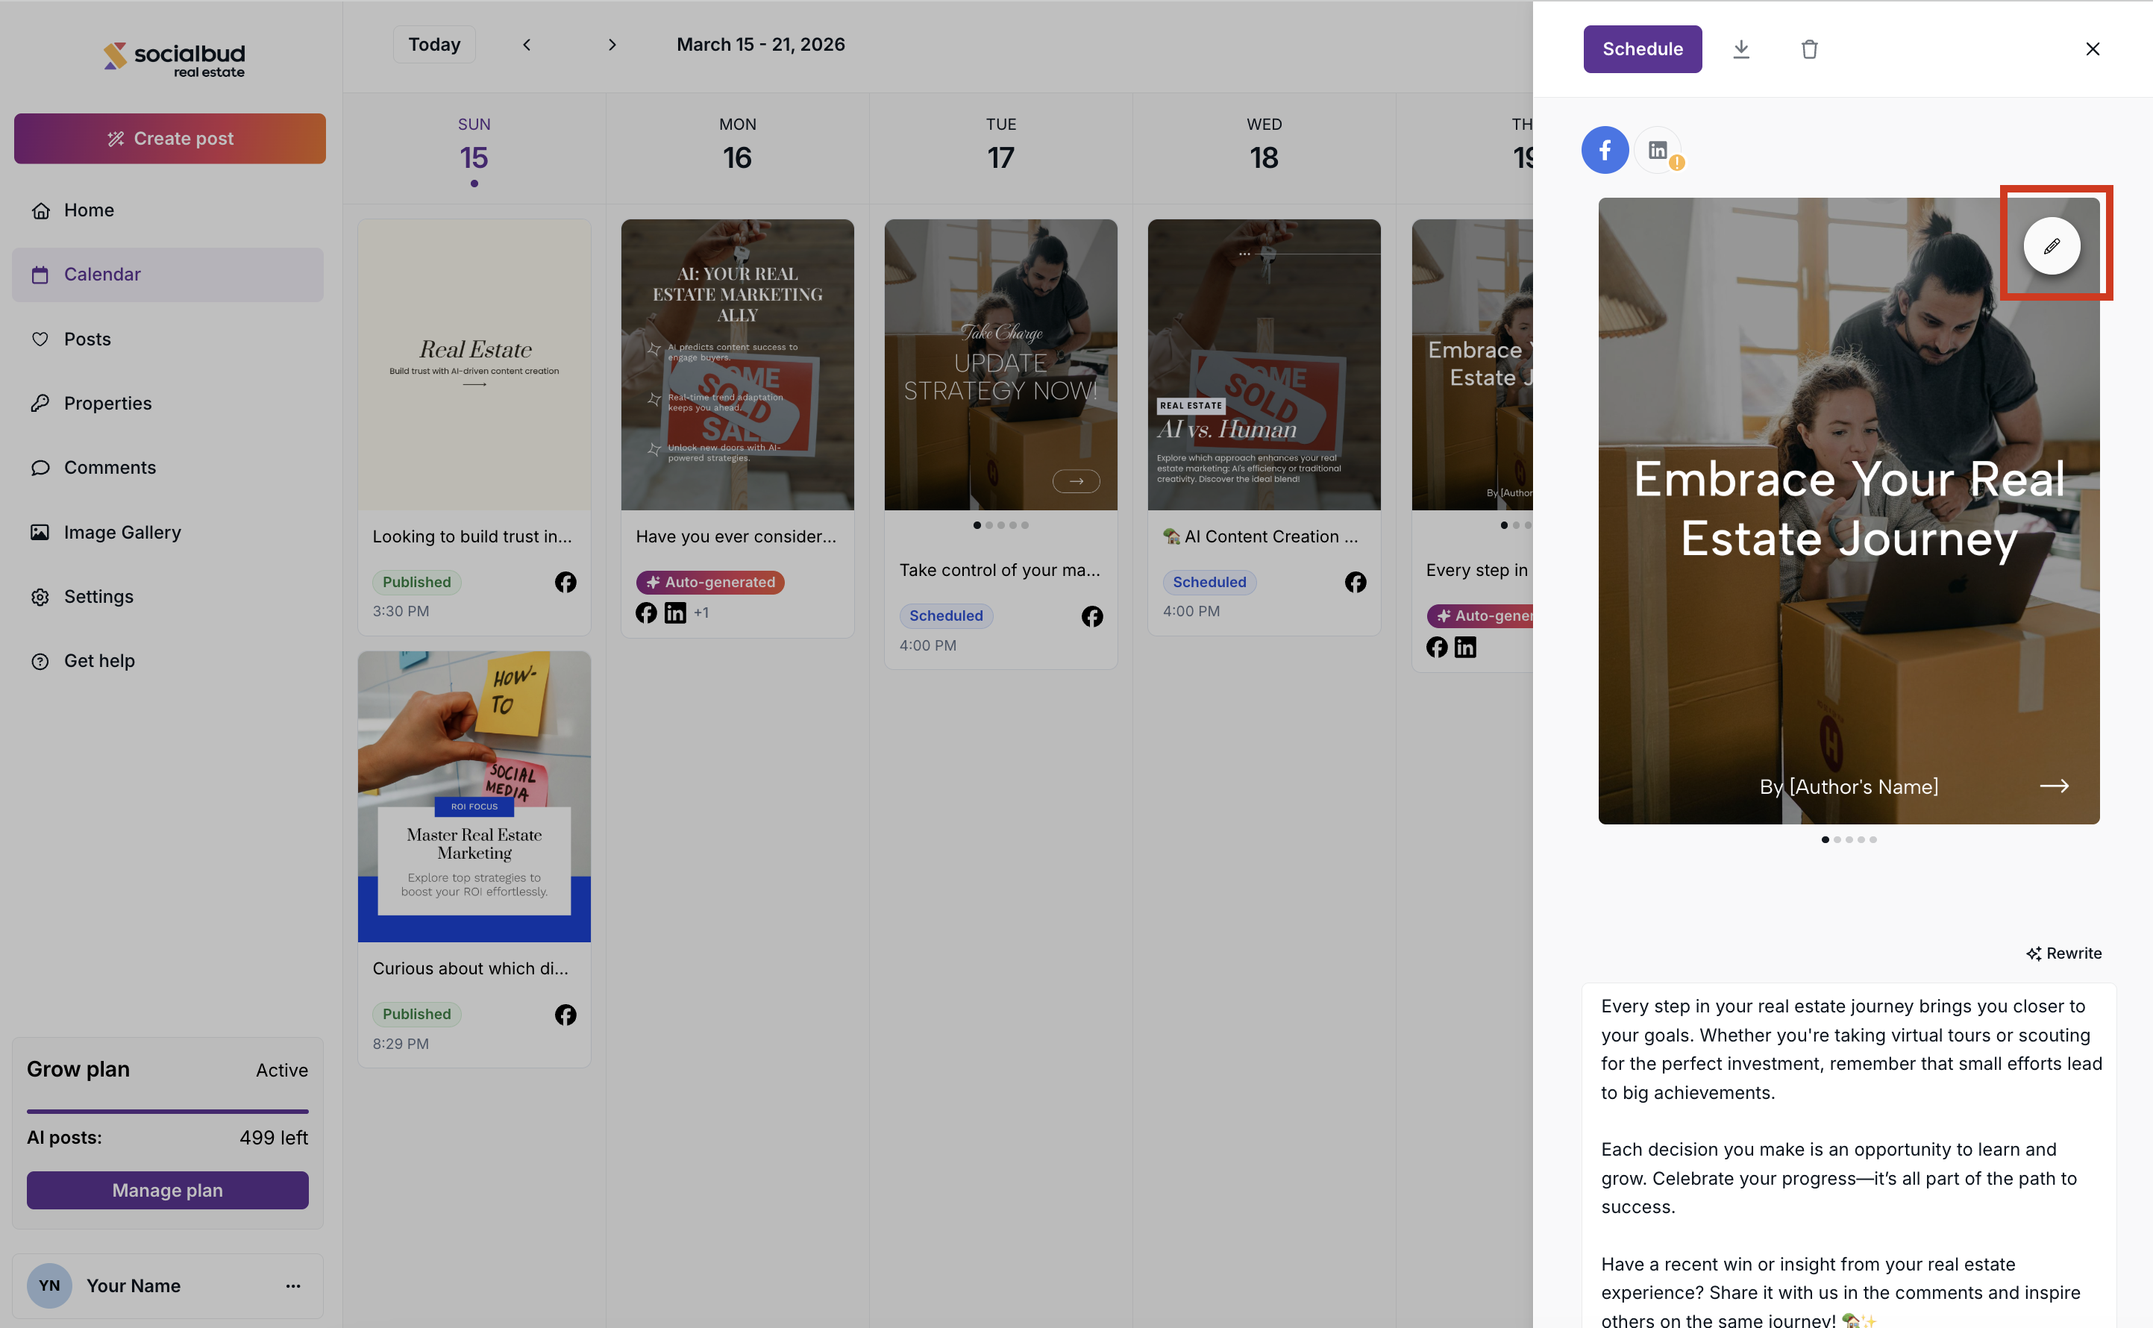Image resolution: width=2153 pixels, height=1328 pixels.
Task: Select second carousel dot under preview image
Action: point(1837,839)
